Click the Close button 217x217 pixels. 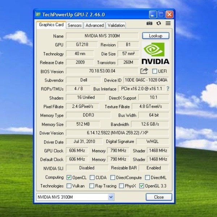point(159,197)
